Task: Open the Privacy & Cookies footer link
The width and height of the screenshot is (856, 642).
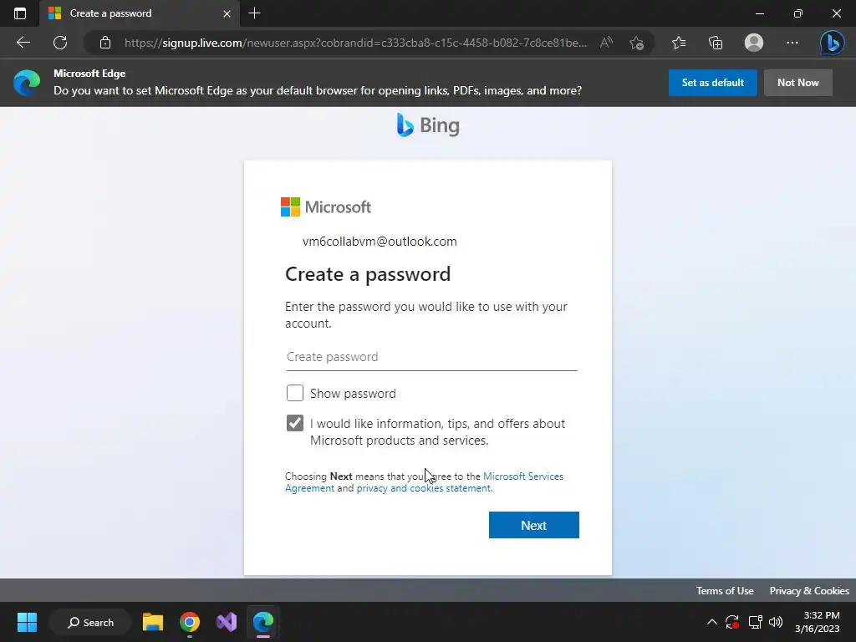Action: pos(809,591)
